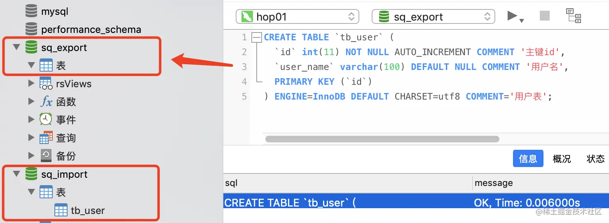Image resolution: width=609 pixels, height=223 pixels.
Task: Fold the CREATE TABLE code block
Action: click(257, 37)
